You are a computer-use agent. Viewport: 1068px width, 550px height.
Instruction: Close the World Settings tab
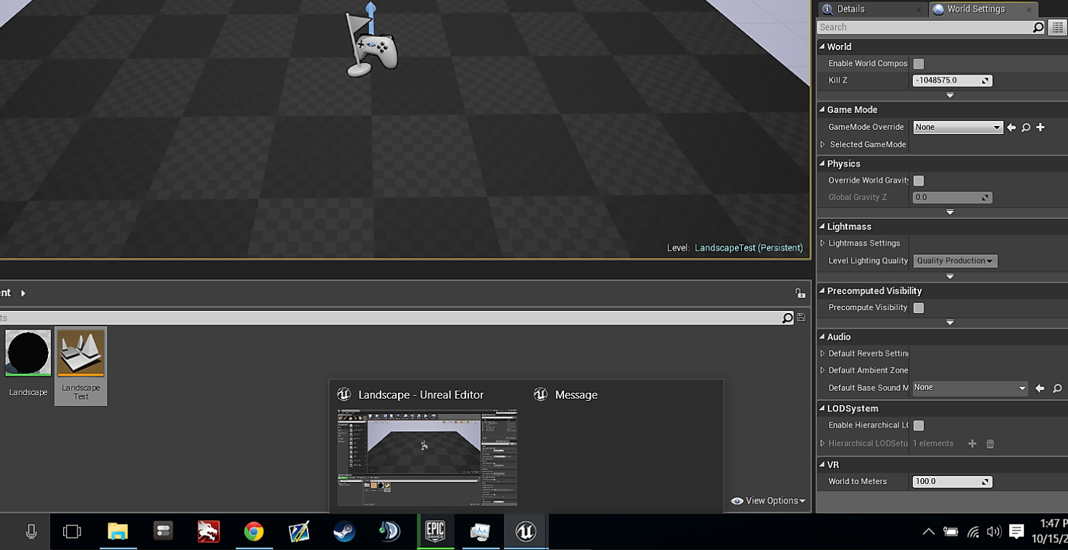pyautogui.click(x=1029, y=9)
